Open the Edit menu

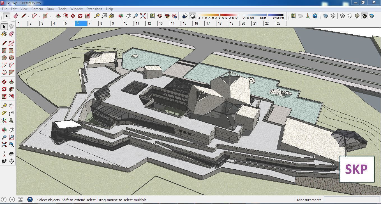[13, 9]
